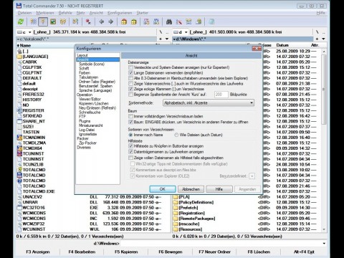Click the right panel scrollbar thumb
This screenshot has height=258, width=344.
324,90
